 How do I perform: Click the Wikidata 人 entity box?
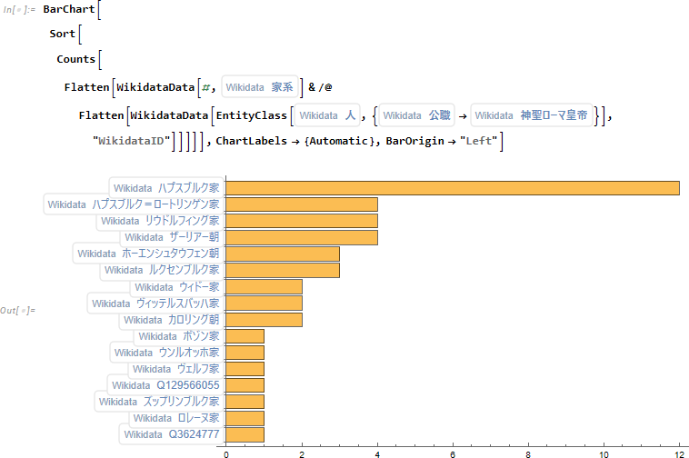click(x=327, y=115)
